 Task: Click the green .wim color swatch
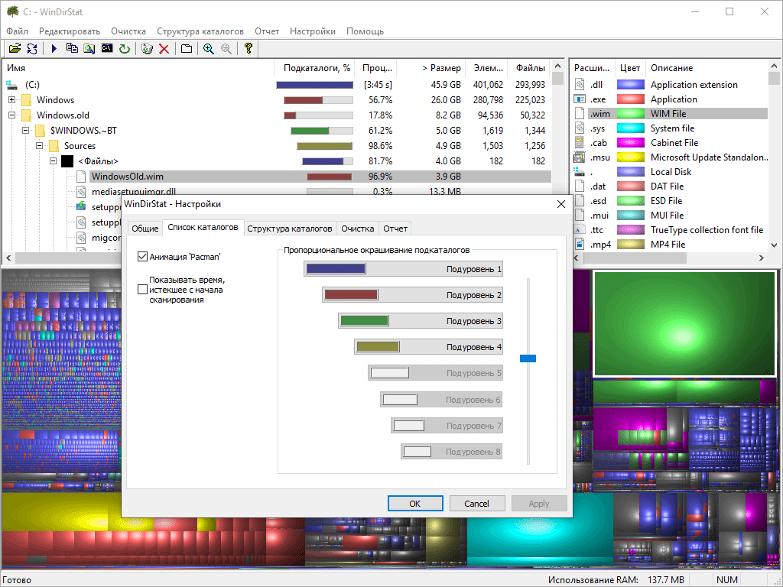[x=631, y=114]
